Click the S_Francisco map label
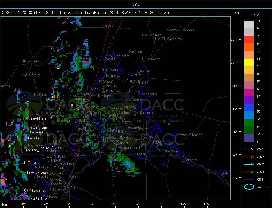The width and height of the screenshot is (272, 208). point(119,55)
